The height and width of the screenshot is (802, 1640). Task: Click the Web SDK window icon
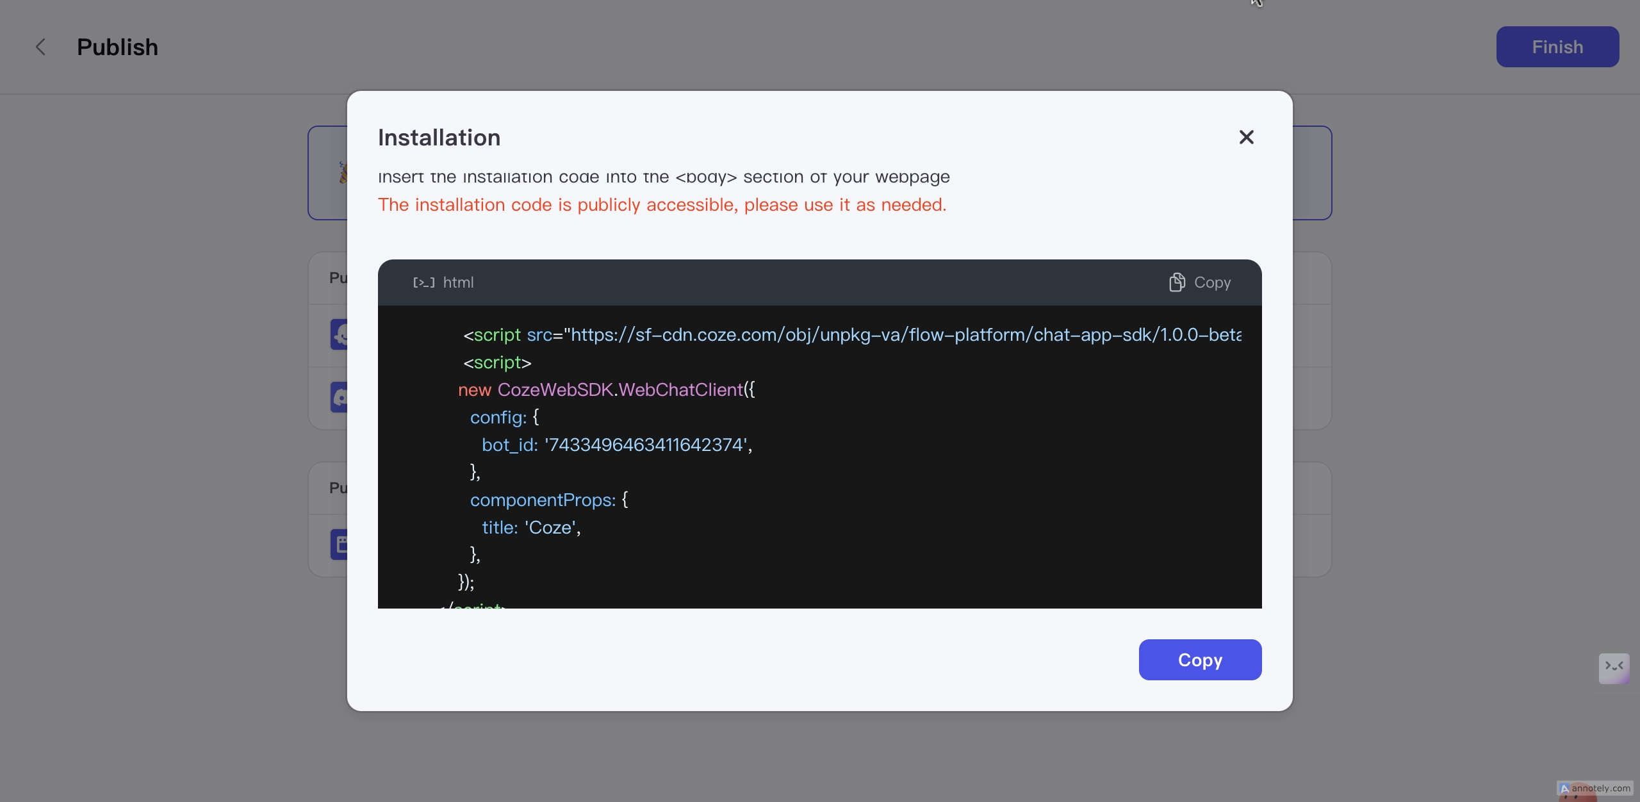[x=339, y=544]
